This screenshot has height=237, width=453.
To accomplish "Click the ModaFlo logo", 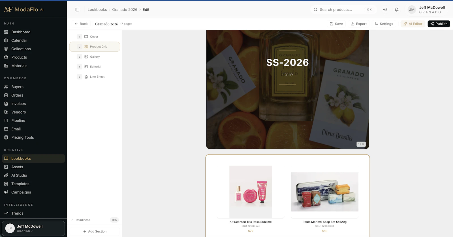I will point(24,9).
